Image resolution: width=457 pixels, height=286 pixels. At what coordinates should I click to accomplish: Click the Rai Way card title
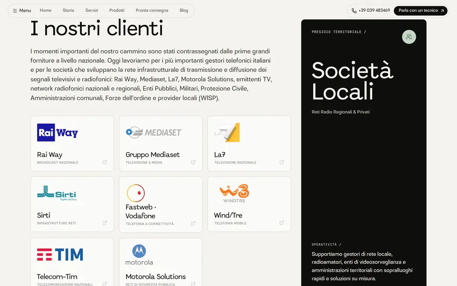[x=50, y=154]
